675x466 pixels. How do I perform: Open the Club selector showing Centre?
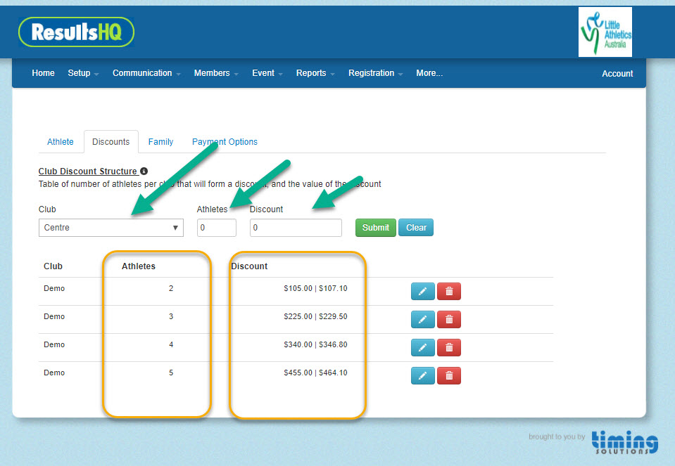click(111, 227)
